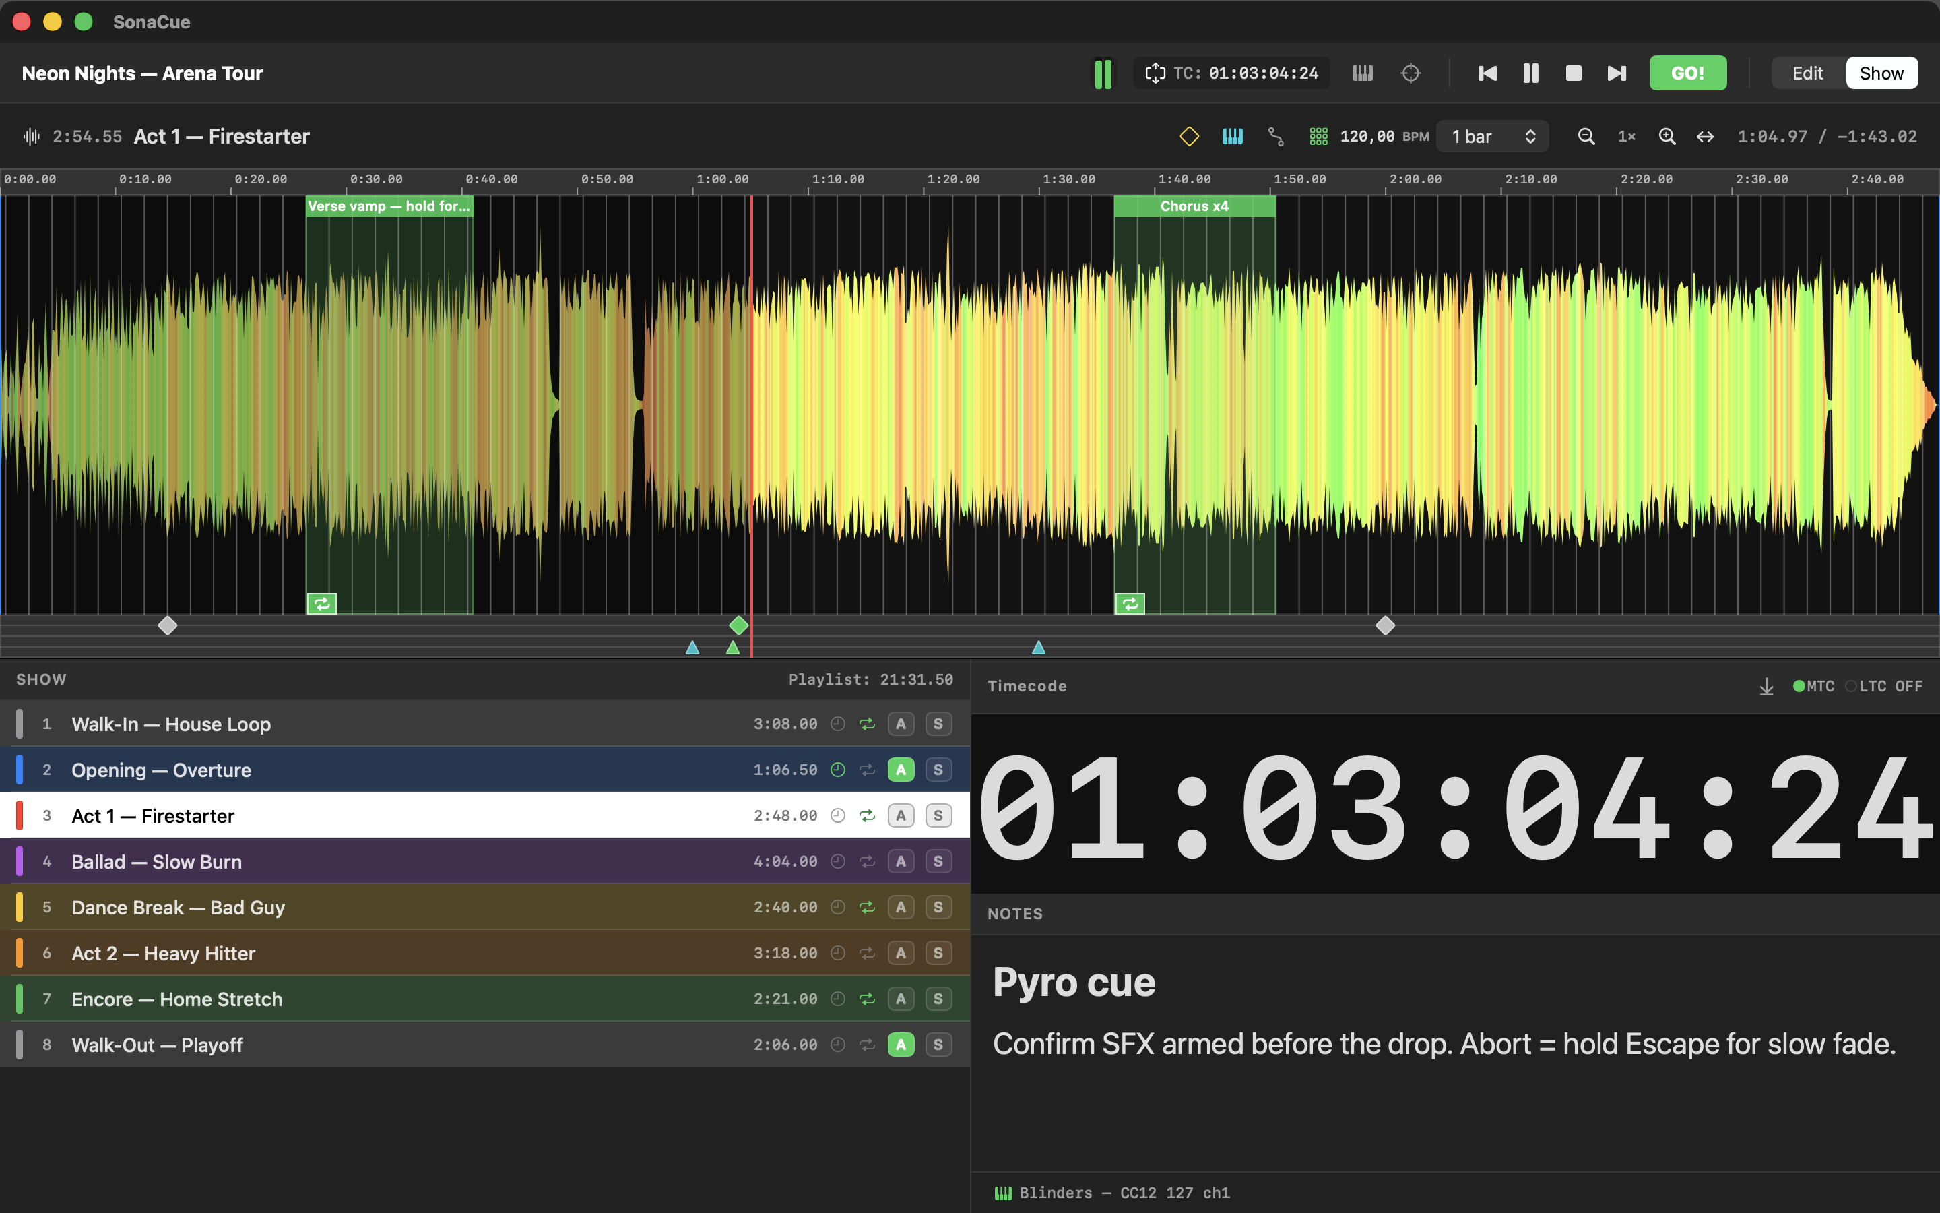1940x1213 pixels.
Task: Zoom out the waveform
Action: [1586, 136]
